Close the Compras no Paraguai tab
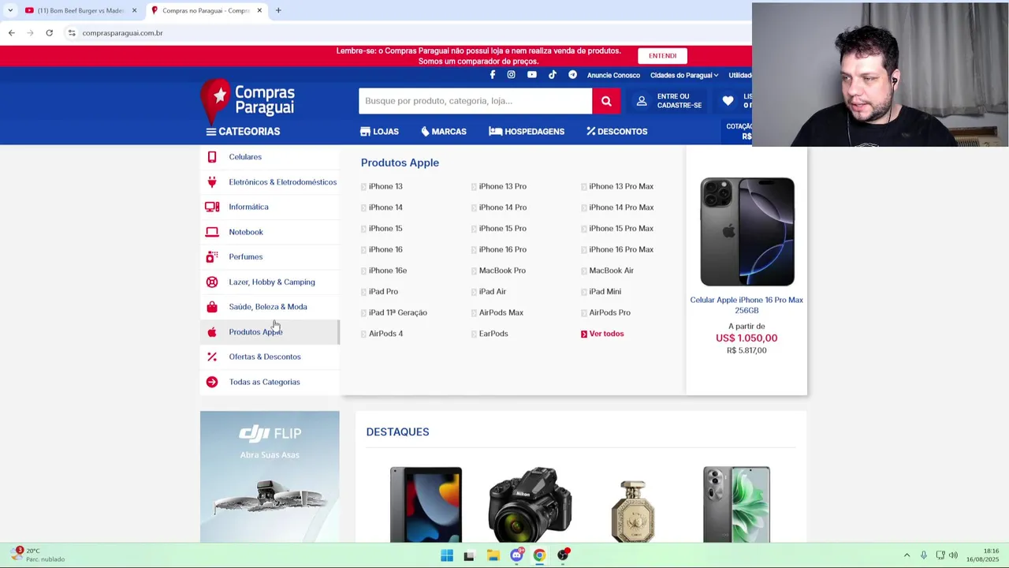This screenshot has height=568, width=1009. tap(259, 10)
